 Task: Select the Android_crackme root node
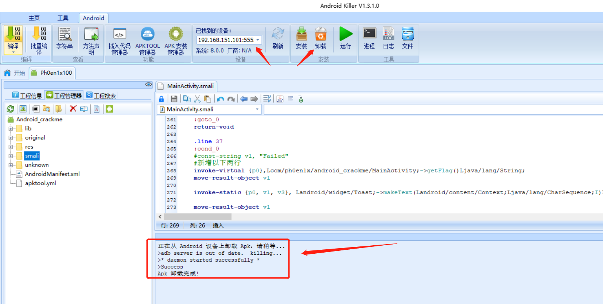click(39, 120)
